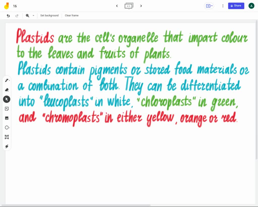Viewport: 258px width, 207px height.
Task: Select the Eraser tool
Action: [7, 90]
